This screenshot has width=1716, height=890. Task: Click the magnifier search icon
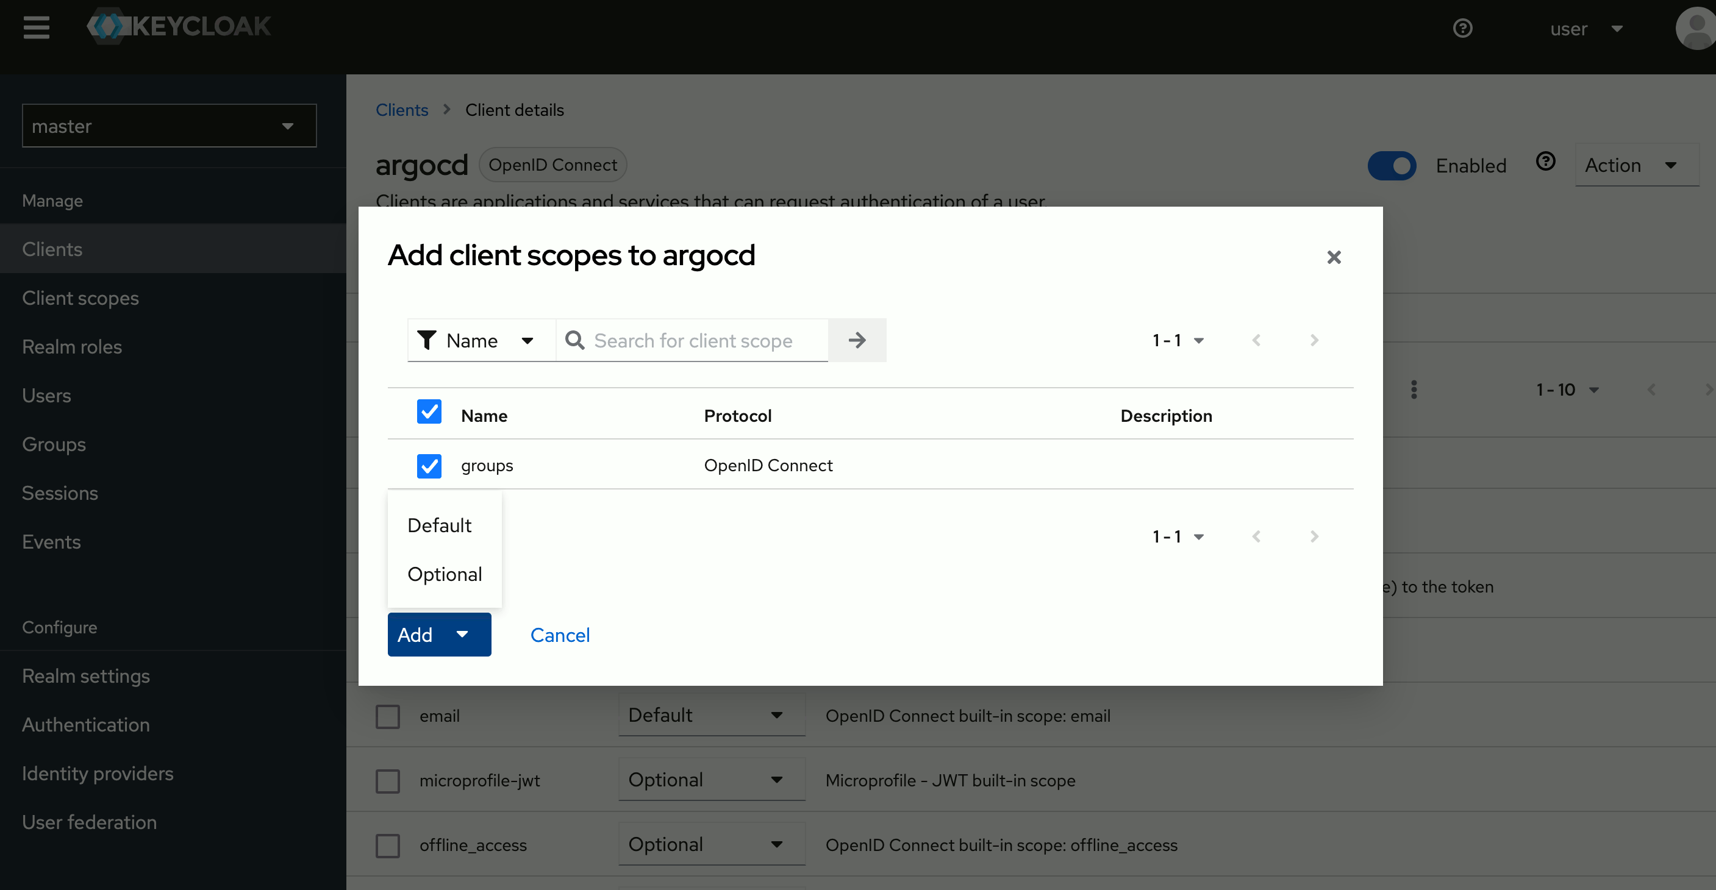[x=574, y=340]
